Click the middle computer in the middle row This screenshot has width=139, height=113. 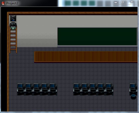(x=93, y=89)
